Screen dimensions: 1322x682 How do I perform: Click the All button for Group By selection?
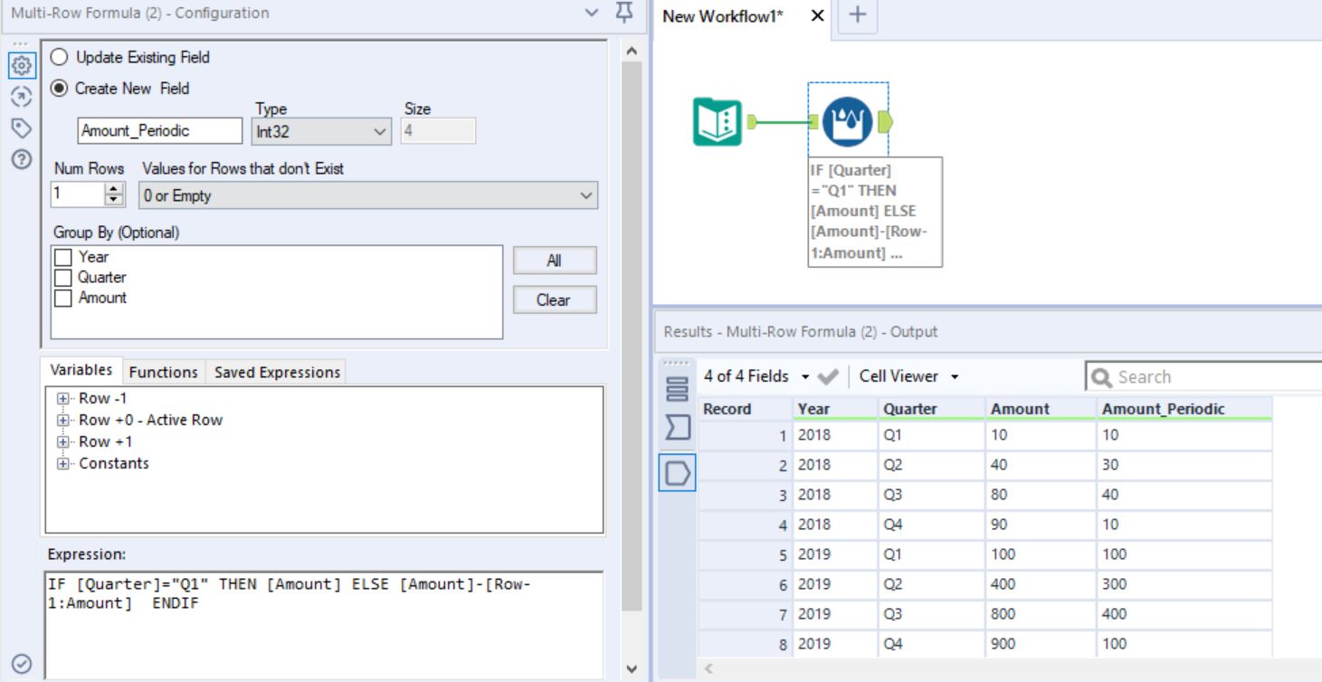[x=556, y=260]
